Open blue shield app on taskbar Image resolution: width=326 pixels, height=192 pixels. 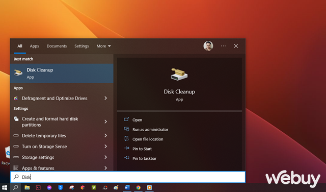pyautogui.click(x=61, y=187)
